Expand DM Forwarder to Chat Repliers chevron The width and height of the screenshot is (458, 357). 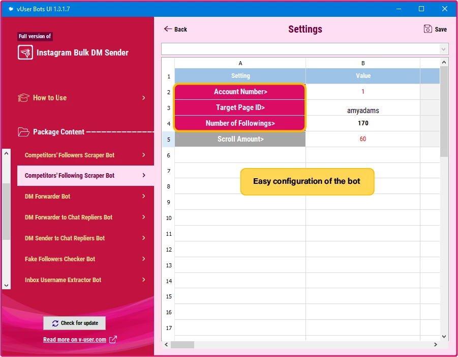[144, 217]
